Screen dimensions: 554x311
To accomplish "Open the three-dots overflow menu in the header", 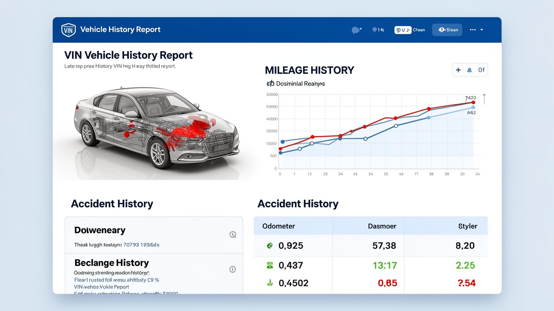I will click(x=473, y=30).
